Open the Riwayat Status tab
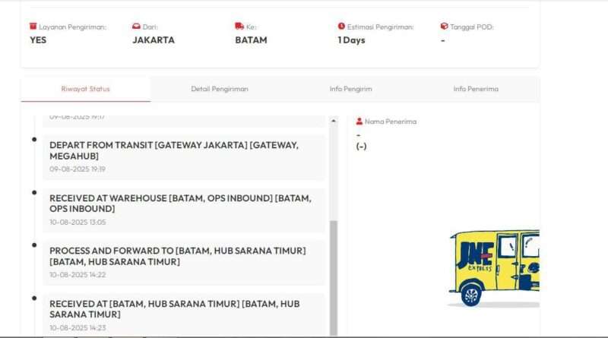608x338 pixels. (86, 89)
